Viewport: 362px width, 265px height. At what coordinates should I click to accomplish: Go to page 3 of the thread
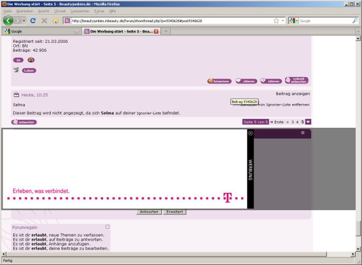pos(292,122)
